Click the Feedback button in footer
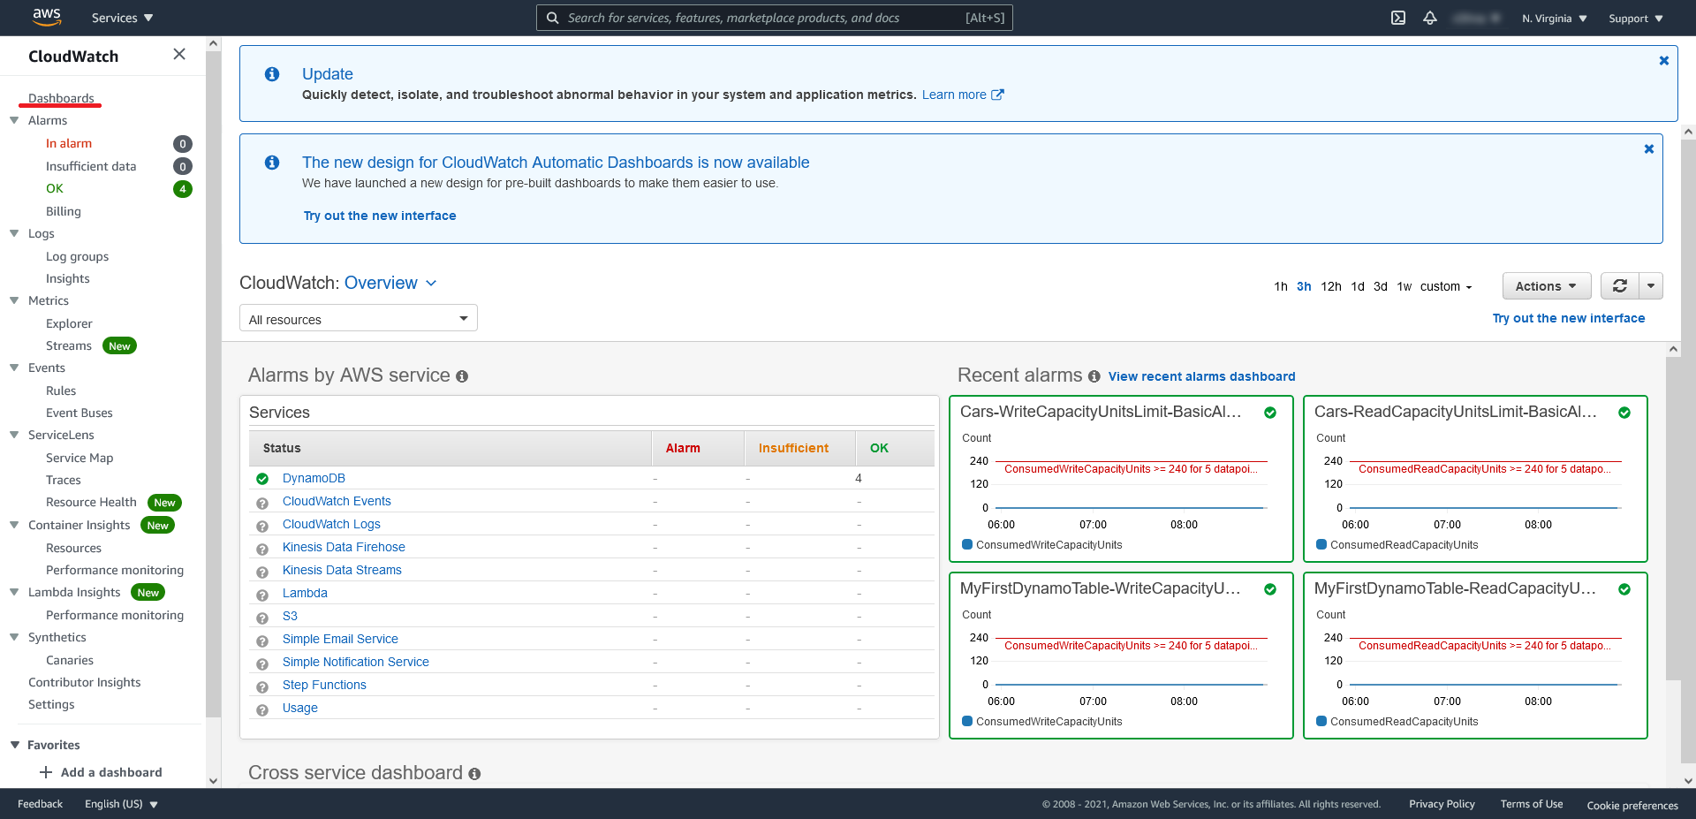 click(40, 804)
